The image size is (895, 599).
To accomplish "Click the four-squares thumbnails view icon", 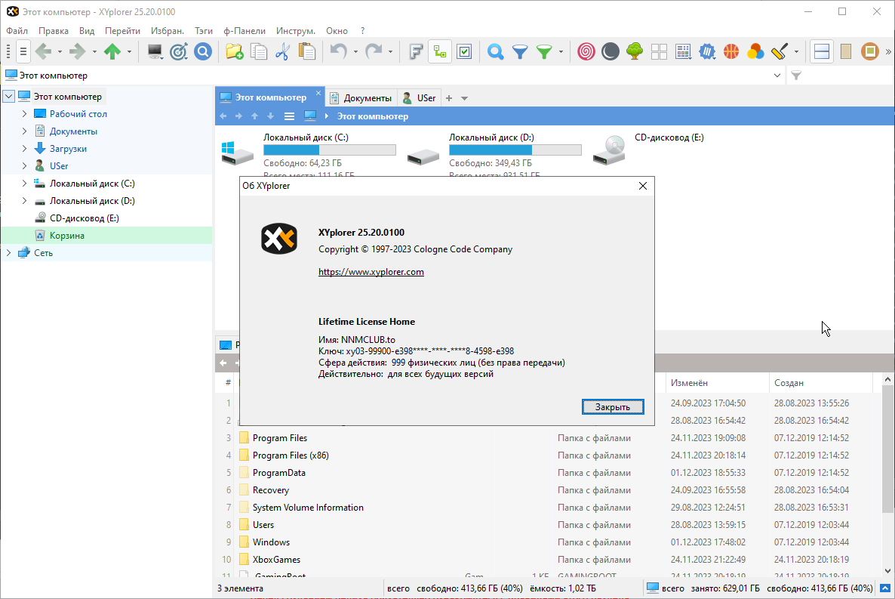I will coord(660,51).
